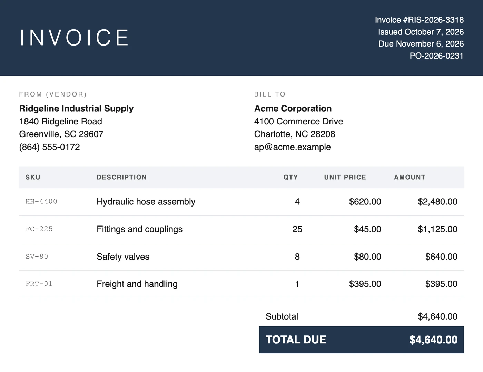Screen dimensions: 483x372
Task: Click Freight unit price $395.00
Action: (x=365, y=284)
